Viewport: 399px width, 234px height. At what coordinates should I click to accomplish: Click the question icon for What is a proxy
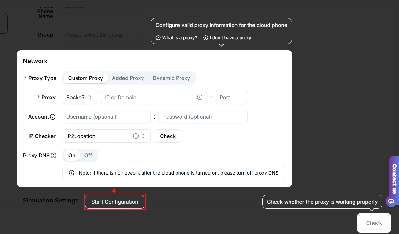(x=158, y=38)
